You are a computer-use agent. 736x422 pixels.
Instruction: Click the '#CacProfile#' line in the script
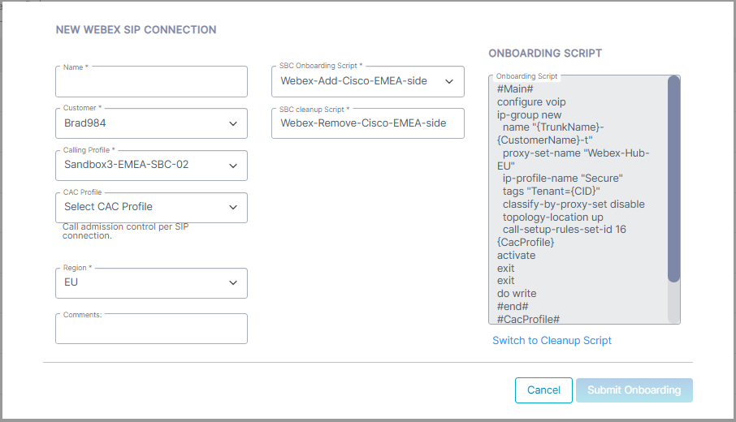(x=528, y=319)
